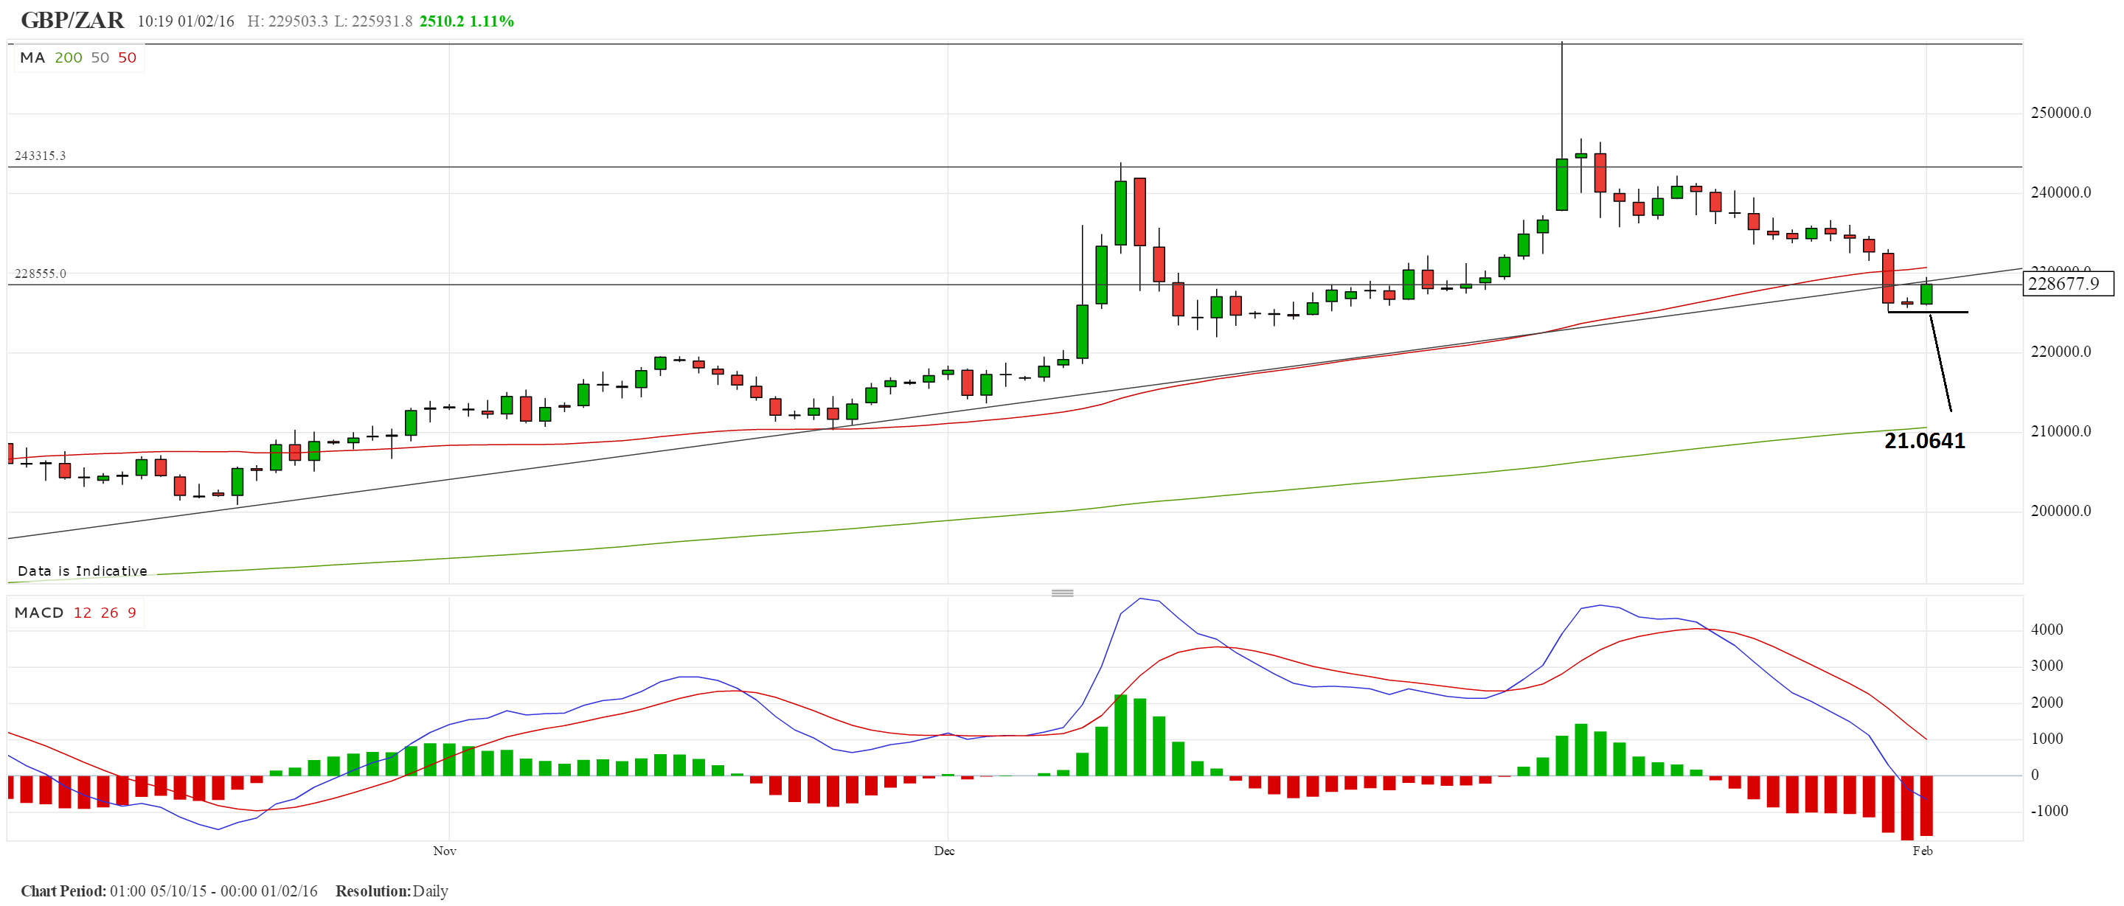The height and width of the screenshot is (906, 2124).
Task: Click the Dec date axis marker
Action: click(x=944, y=851)
